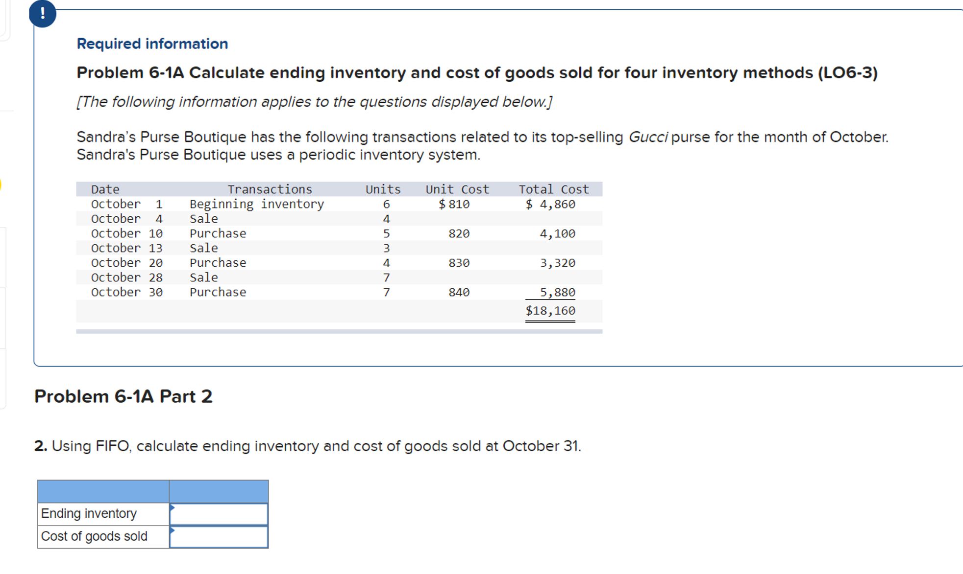Image resolution: width=963 pixels, height=574 pixels.
Task: Click the Units column header
Action: pos(383,189)
